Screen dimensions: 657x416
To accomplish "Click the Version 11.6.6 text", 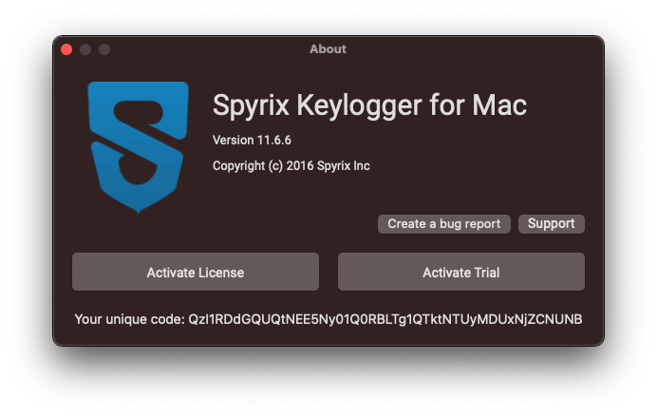I will 252,140.
